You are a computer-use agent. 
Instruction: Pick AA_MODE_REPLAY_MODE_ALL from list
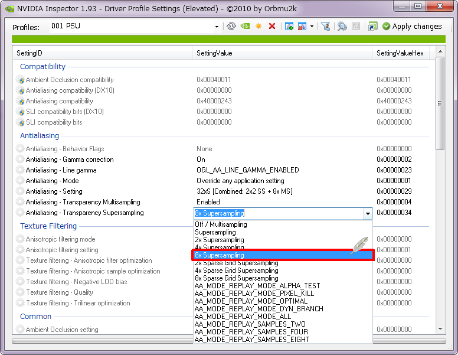243,317
